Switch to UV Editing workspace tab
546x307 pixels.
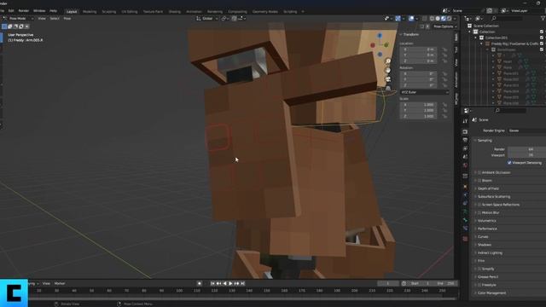coord(130,11)
